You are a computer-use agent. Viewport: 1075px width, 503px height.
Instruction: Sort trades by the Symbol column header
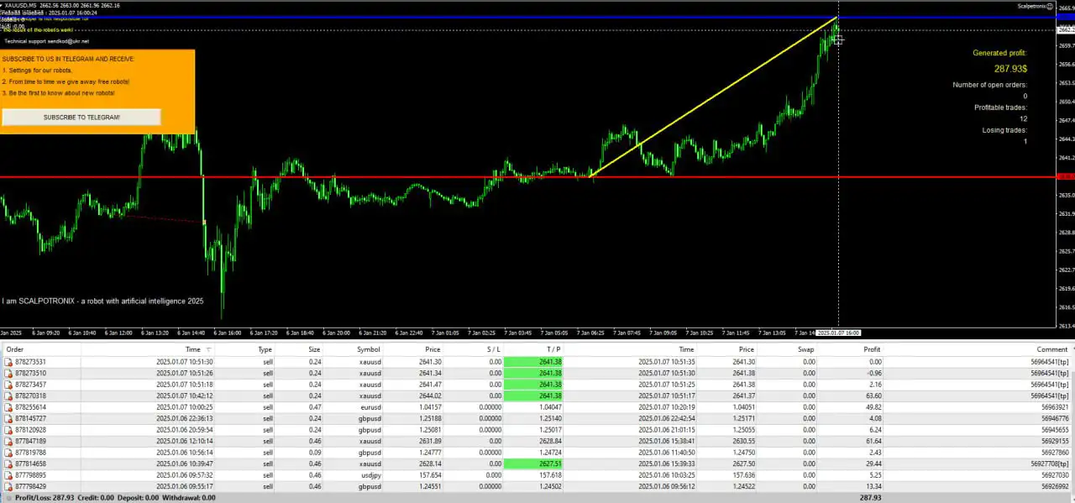point(368,349)
